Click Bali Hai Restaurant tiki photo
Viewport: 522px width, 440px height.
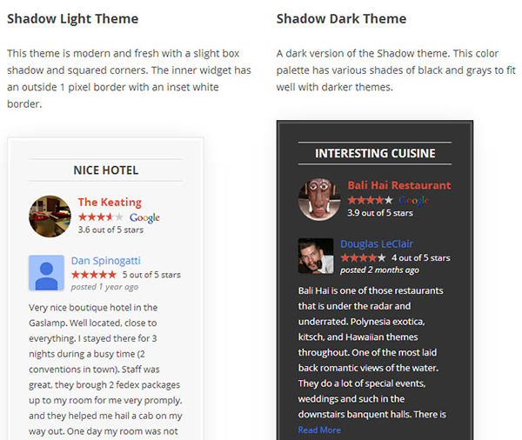[316, 199]
